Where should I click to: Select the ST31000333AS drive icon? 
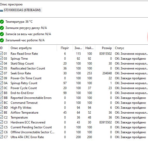point(1,10)
